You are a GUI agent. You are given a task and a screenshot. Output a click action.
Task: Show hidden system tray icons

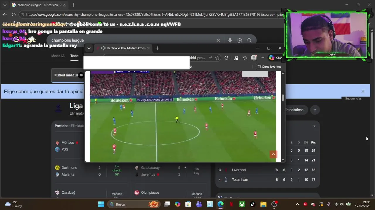tap(297, 204)
